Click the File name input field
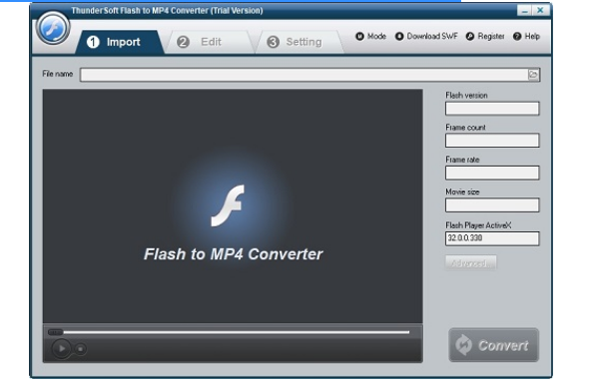The width and height of the screenshot is (589, 383). [303, 75]
